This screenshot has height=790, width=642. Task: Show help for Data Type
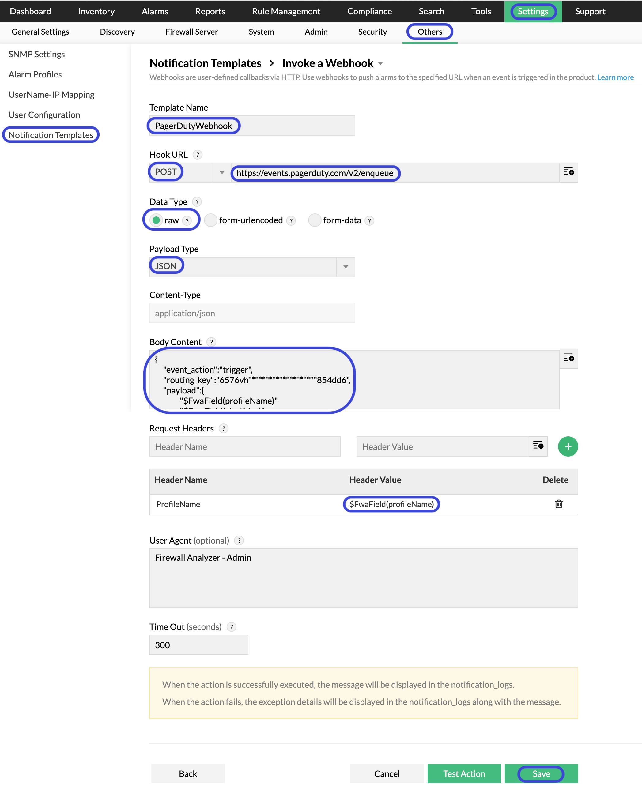[x=198, y=202]
